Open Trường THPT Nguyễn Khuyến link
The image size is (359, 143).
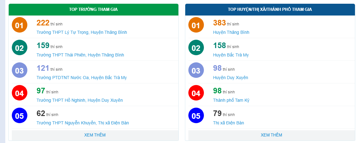83,123
